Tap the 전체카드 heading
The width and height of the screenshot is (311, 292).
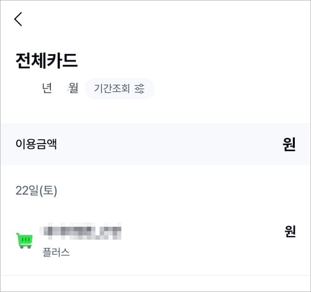[47, 61]
